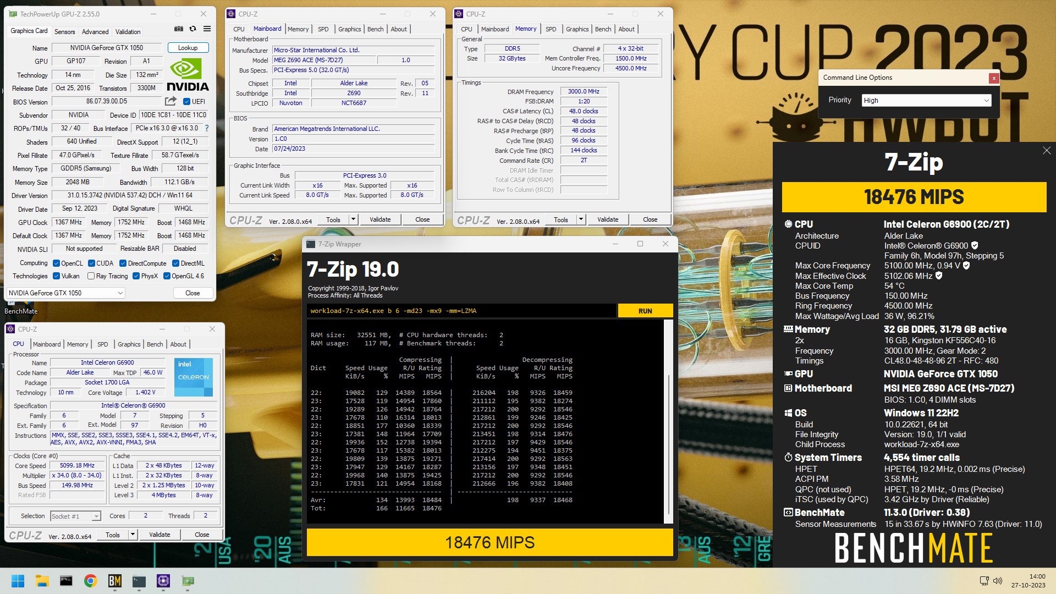
Task: Open File Explorer from the taskbar
Action: [x=42, y=581]
